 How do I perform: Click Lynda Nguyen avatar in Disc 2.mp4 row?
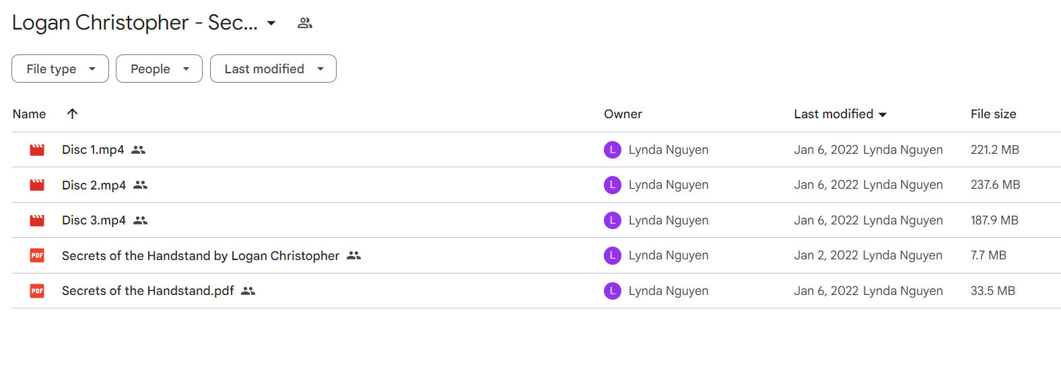pos(613,185)
